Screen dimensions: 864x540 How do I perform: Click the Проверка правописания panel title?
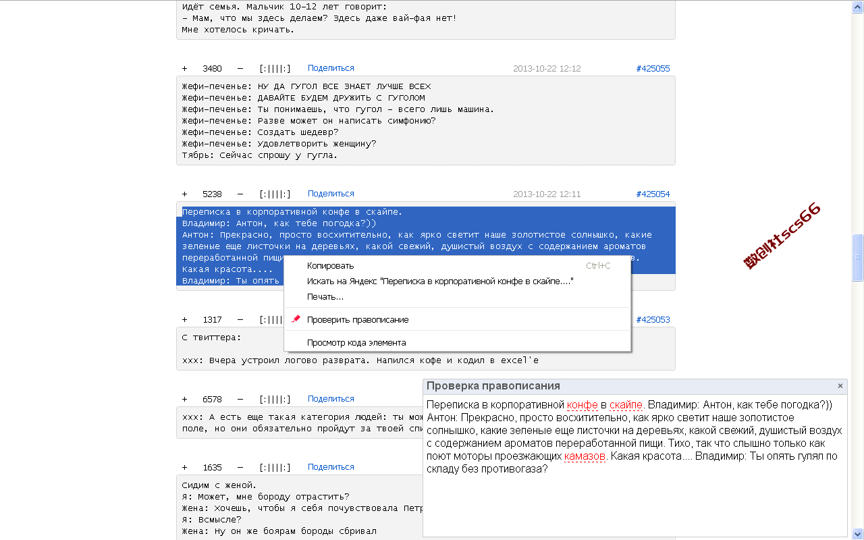pyautogui.click(x=493, y=386)
